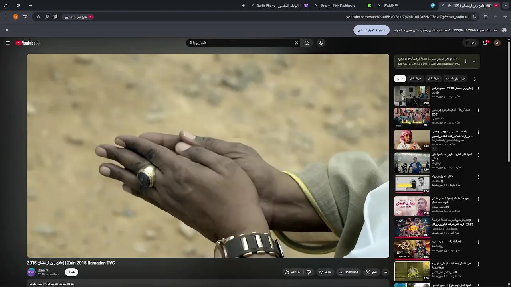Open options for the 1:15 poet video
Screen dimensions: 511x287
(x=478, y=132)
